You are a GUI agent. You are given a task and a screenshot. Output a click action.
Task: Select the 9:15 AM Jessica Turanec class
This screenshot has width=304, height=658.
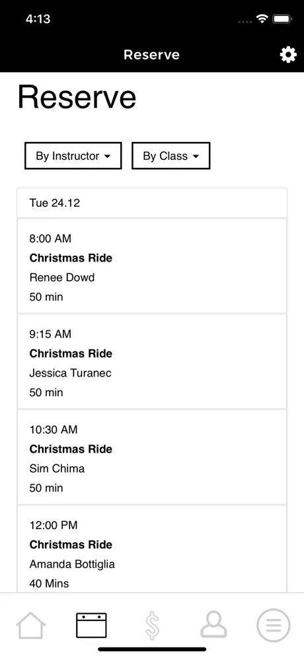[x=152, y=362]
